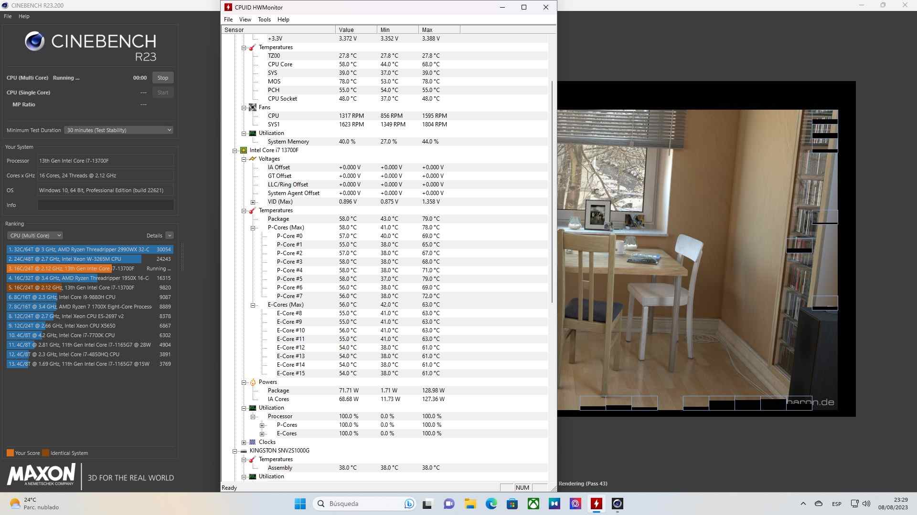This screenshot has height=515, width=917.
Task: Click the Clocks section icon
Action: click(253, 442)
